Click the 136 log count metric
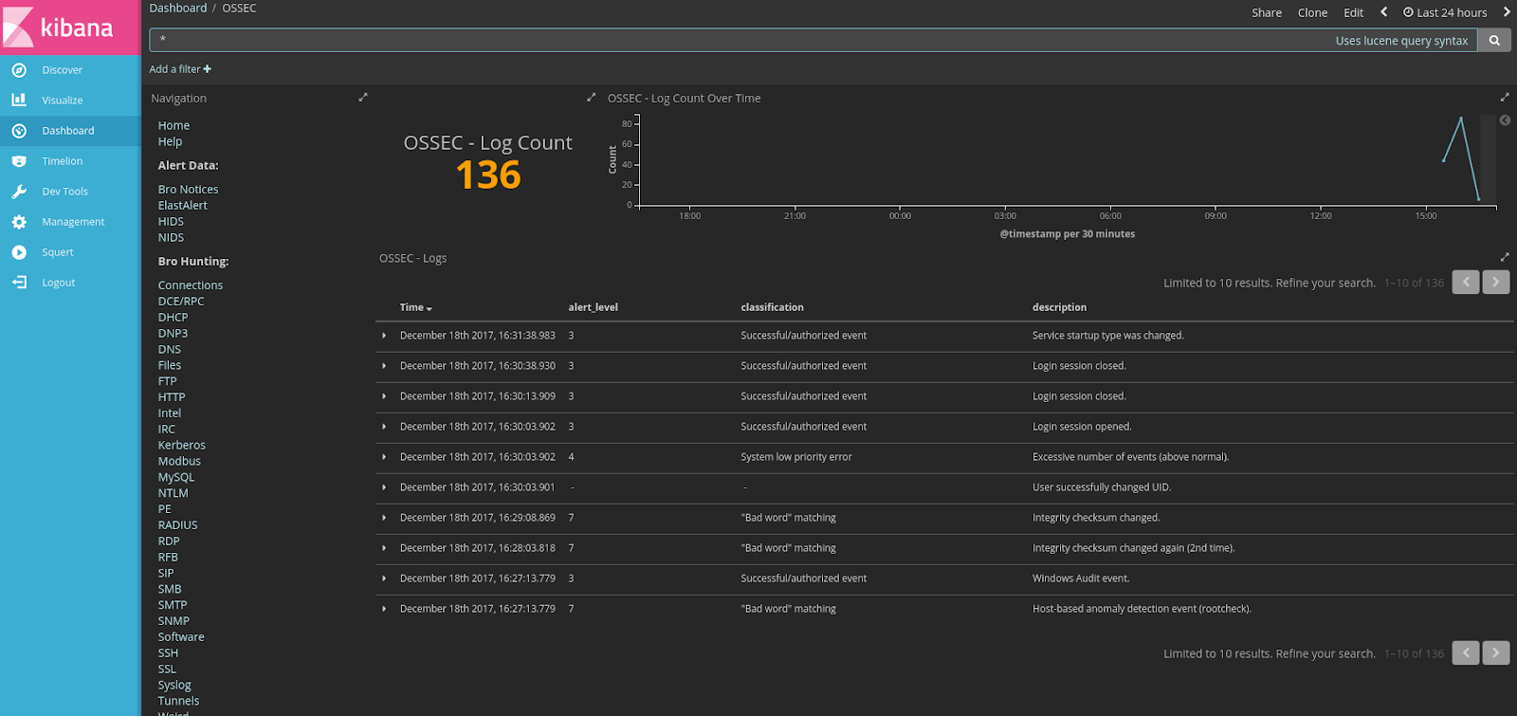Viewport: 1517px width, 716px height. 488,174
